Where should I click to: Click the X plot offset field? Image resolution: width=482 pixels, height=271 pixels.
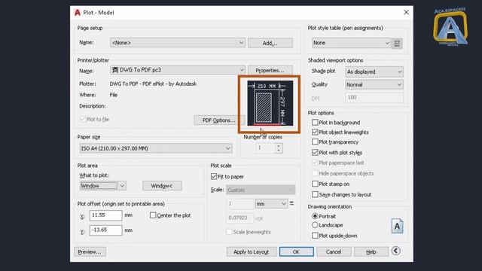(x=105, y=215)
